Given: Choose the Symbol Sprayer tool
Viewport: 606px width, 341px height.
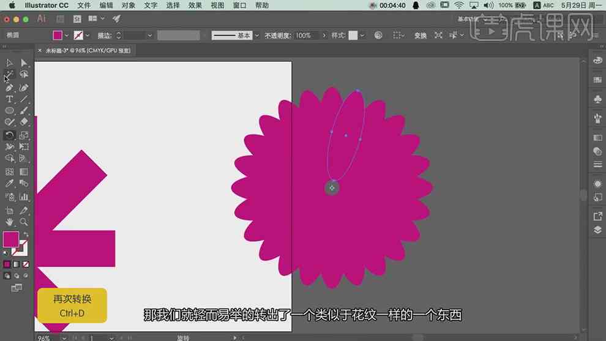Looking at the screenshot, I should click(x=9, y=197).
